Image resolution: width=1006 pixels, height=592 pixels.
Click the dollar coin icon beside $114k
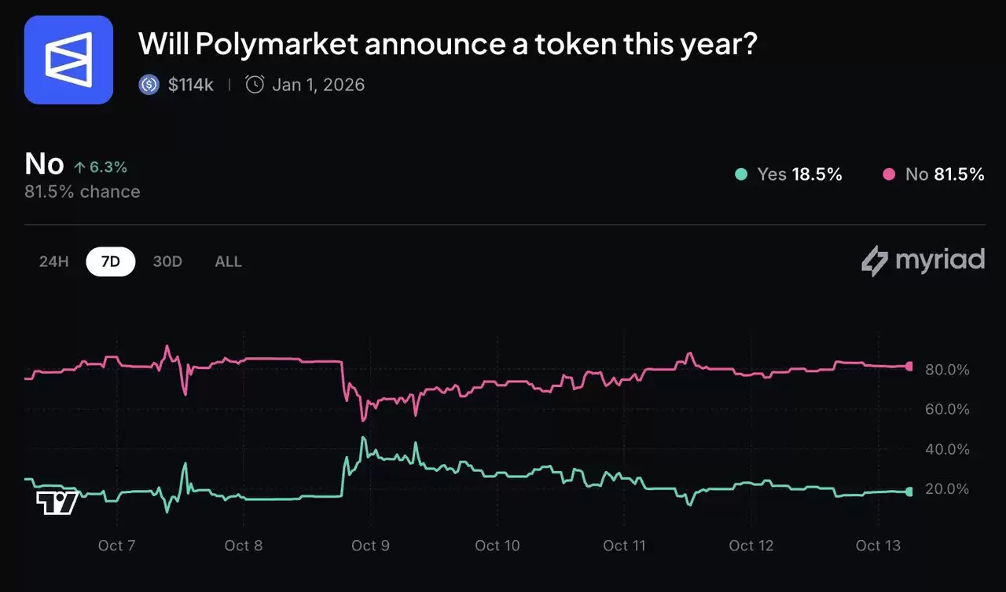click(x=149, y=84)
